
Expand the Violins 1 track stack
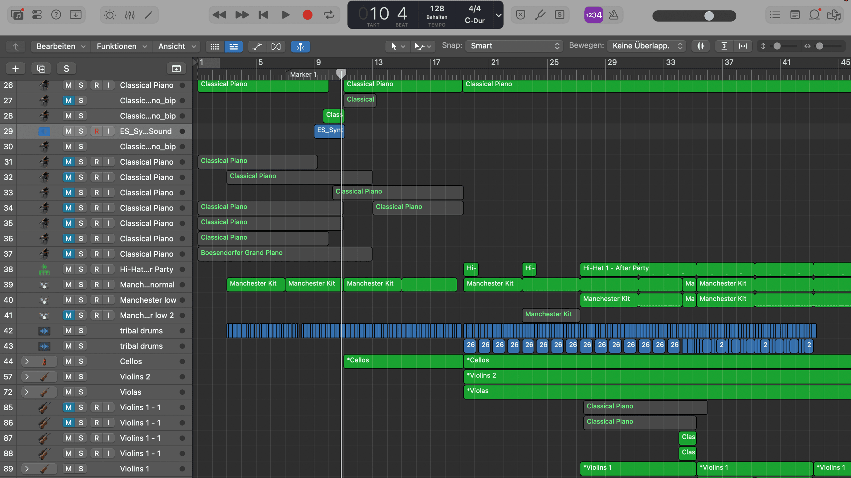(27, 469)
